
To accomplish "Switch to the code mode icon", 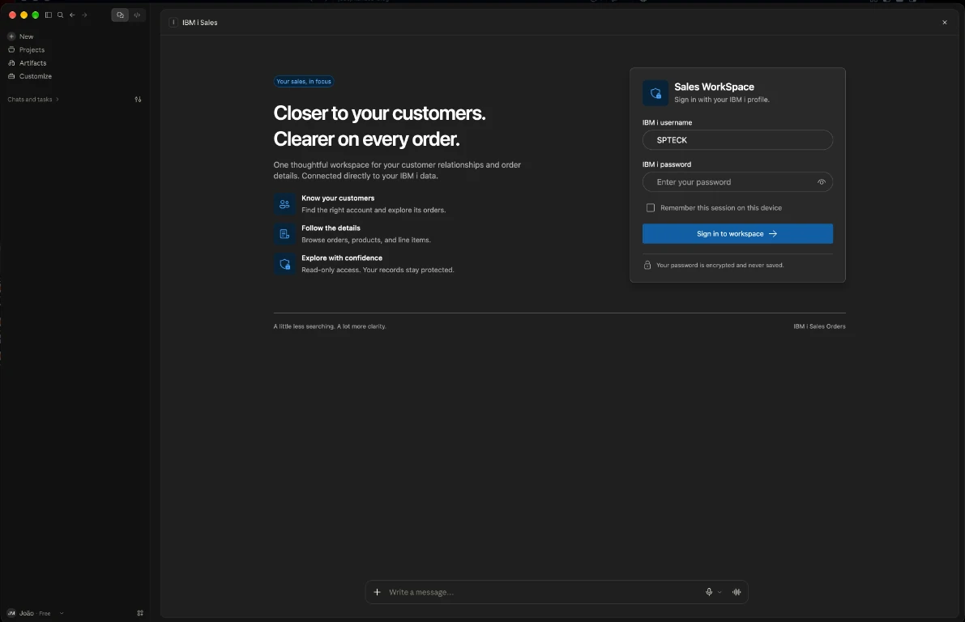I will coord(137,15).
